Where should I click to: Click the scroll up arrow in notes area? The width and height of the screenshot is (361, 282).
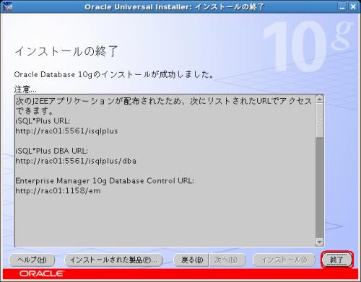point(320,99)
